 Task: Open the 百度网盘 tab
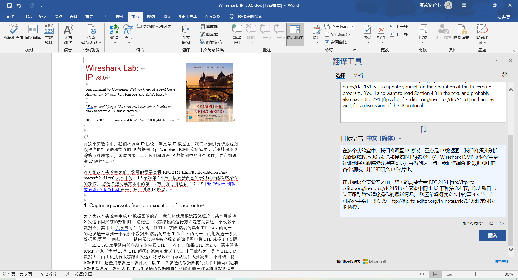click(213, 16)
